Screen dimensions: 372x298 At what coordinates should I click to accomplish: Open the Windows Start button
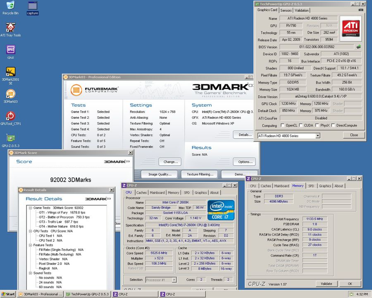8,294
